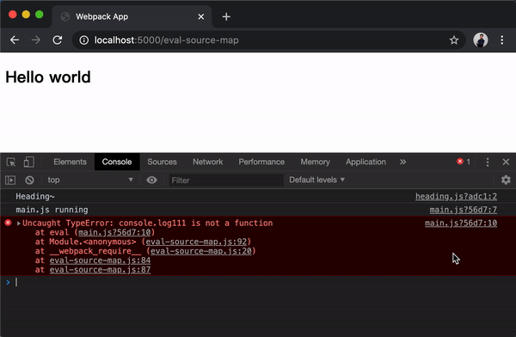
Task: Open the eval-source-map.js:92 link
Action: (196, 242)
